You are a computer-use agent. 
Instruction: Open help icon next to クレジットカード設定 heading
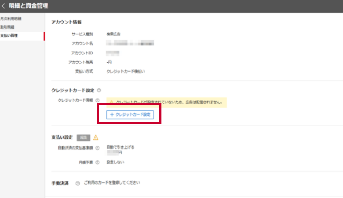(99, 90)
